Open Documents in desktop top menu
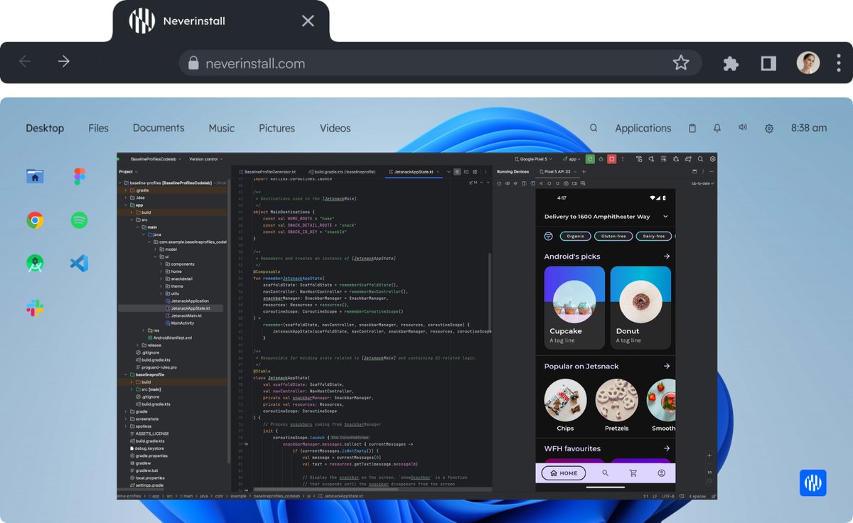The height and width of the screenshot is (523, 853). 159,128
